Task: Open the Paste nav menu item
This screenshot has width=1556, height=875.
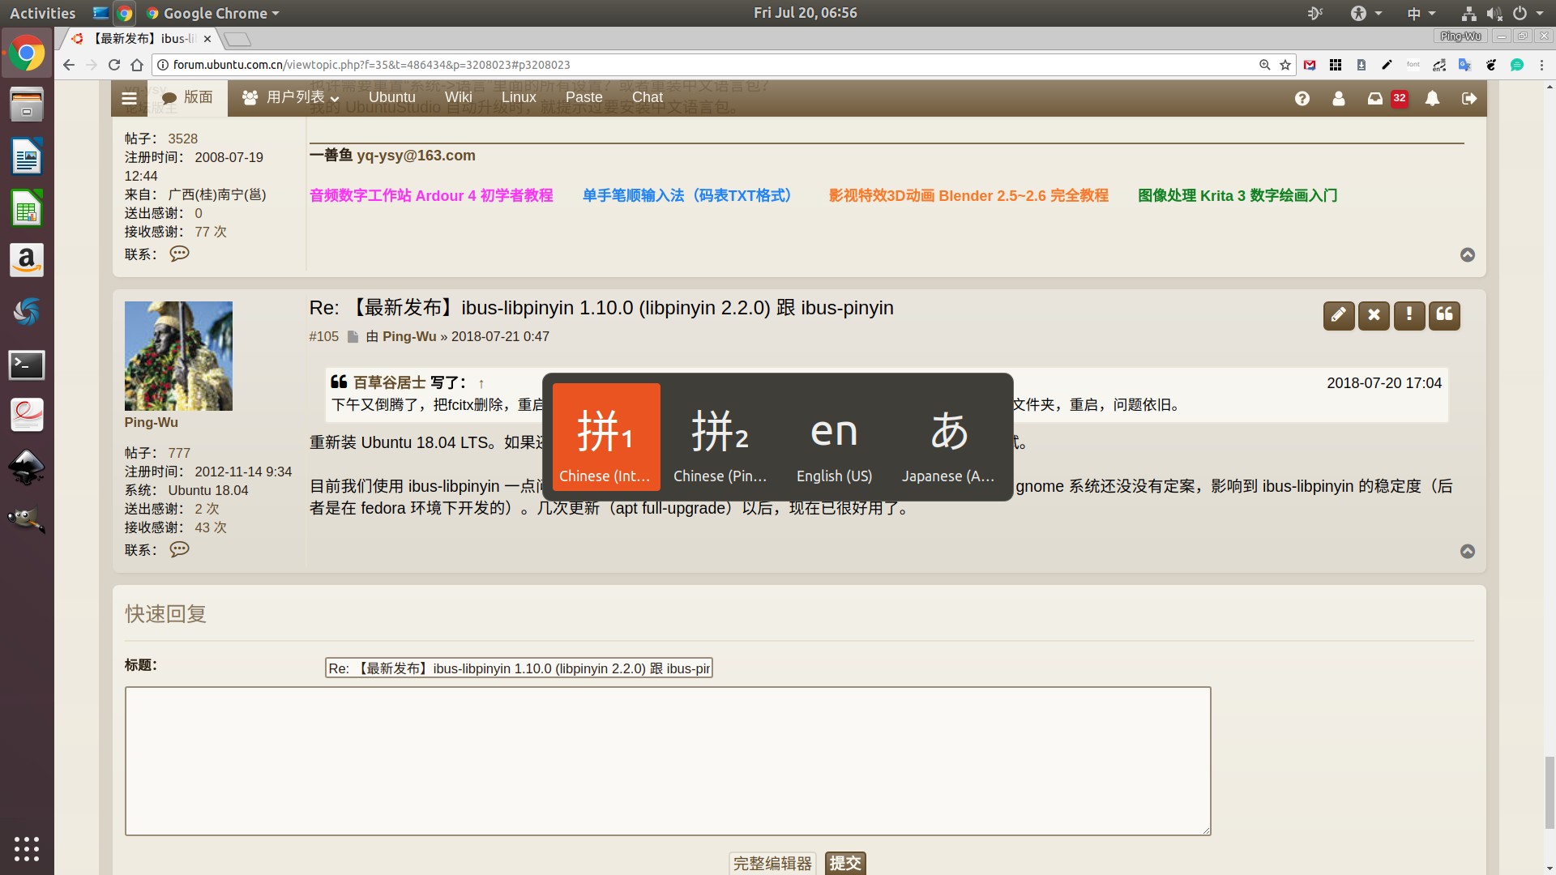Action: (584, 97)
